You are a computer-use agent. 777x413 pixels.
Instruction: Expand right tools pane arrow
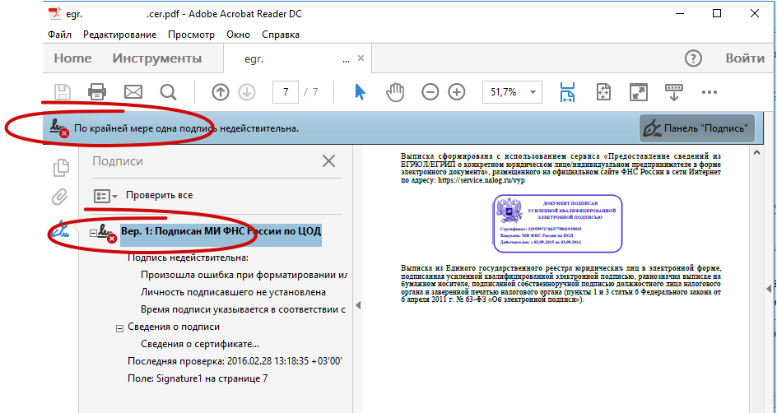pyautogui.click(x=769, y=288)
